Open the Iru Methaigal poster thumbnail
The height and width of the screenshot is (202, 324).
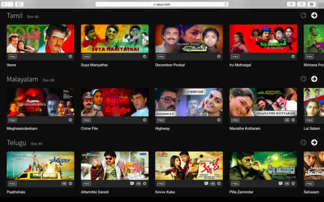click(x=263, y=39)
